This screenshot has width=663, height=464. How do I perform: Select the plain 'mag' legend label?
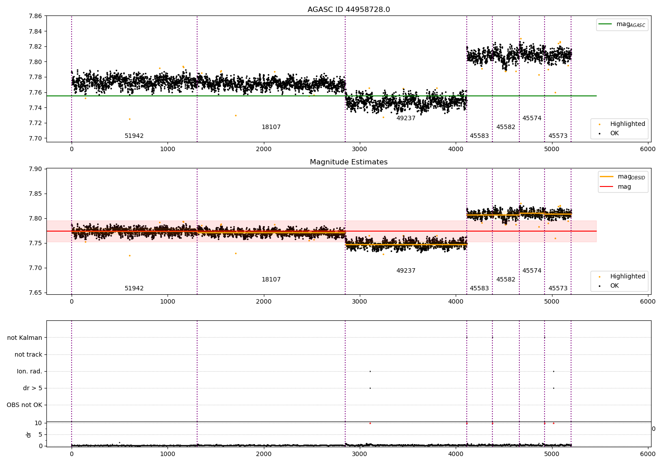click(625, 187)
